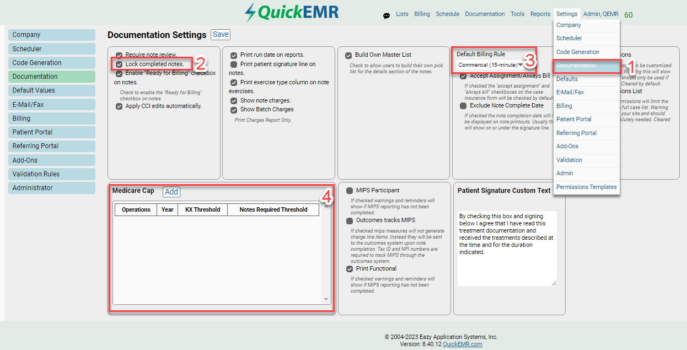Toggle Outcomes tracks MIPS checkbox
The height and width of the screenshot is (350, 687).
pyautogui.click(x=350, y=220)
